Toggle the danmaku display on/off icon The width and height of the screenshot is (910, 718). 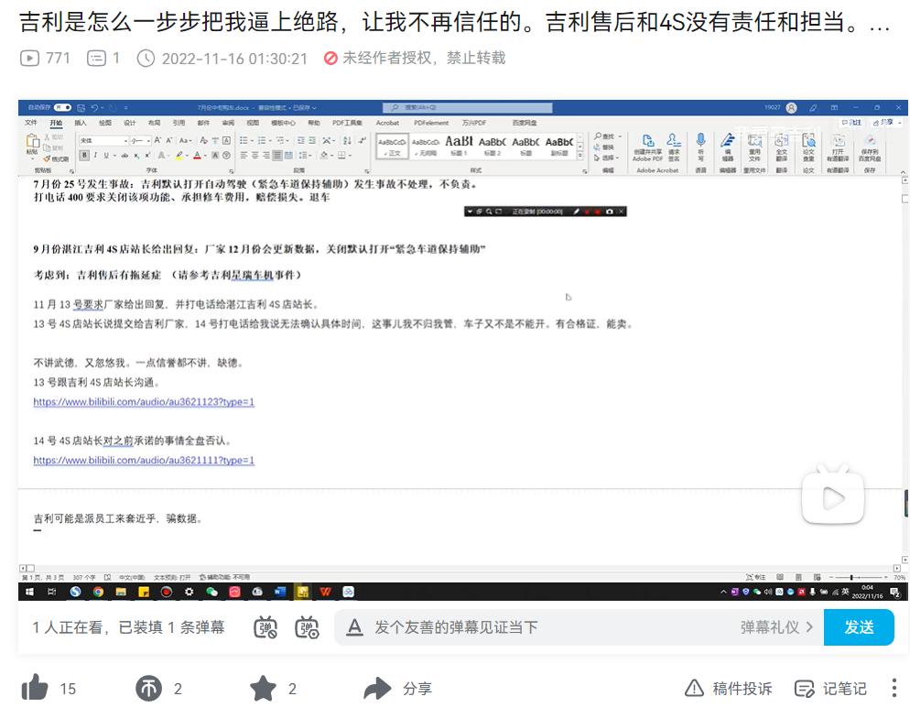click(x=265, y=627)
